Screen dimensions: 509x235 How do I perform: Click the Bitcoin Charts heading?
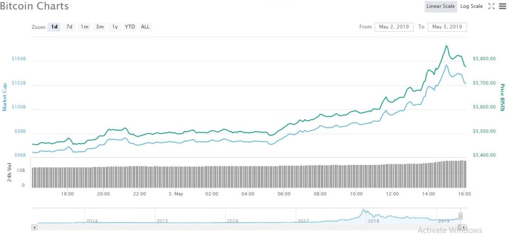click(x=34, y=6)
